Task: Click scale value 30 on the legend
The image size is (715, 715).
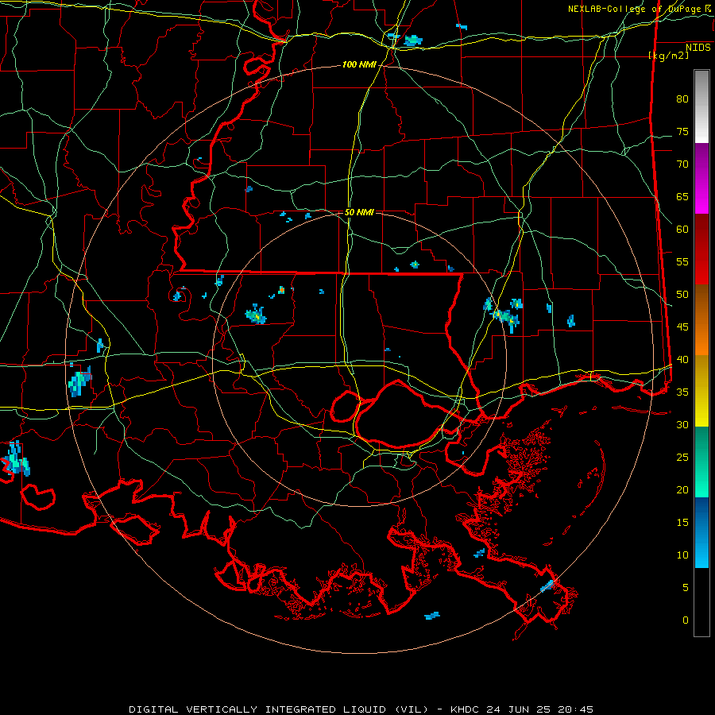Action: (682, 424)
